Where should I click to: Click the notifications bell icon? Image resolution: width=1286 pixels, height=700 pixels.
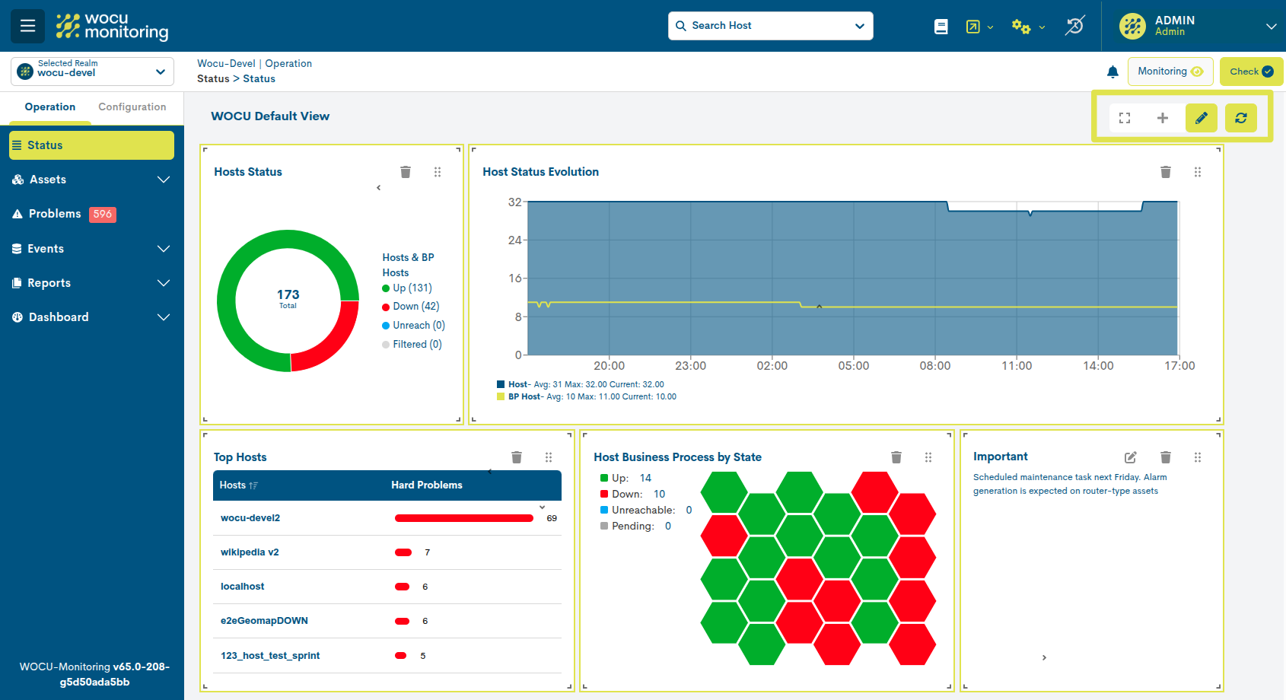pyautogui.click(x=1113, y=72)
